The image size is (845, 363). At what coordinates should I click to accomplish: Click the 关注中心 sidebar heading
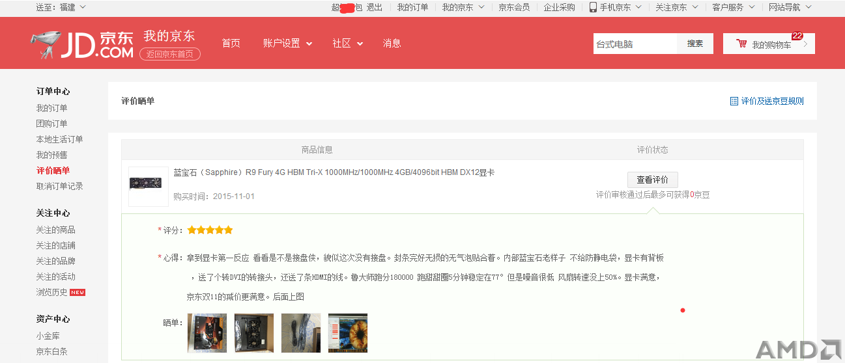tap(53, 213)
